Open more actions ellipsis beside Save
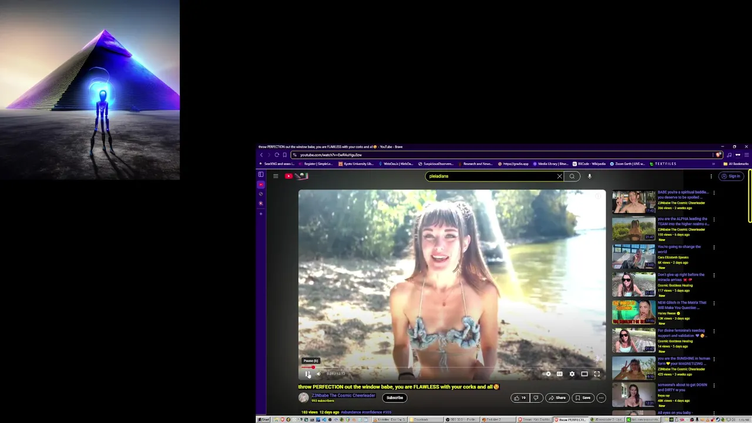The height and width of the screenshot is (423, 752). pos(601,398)
